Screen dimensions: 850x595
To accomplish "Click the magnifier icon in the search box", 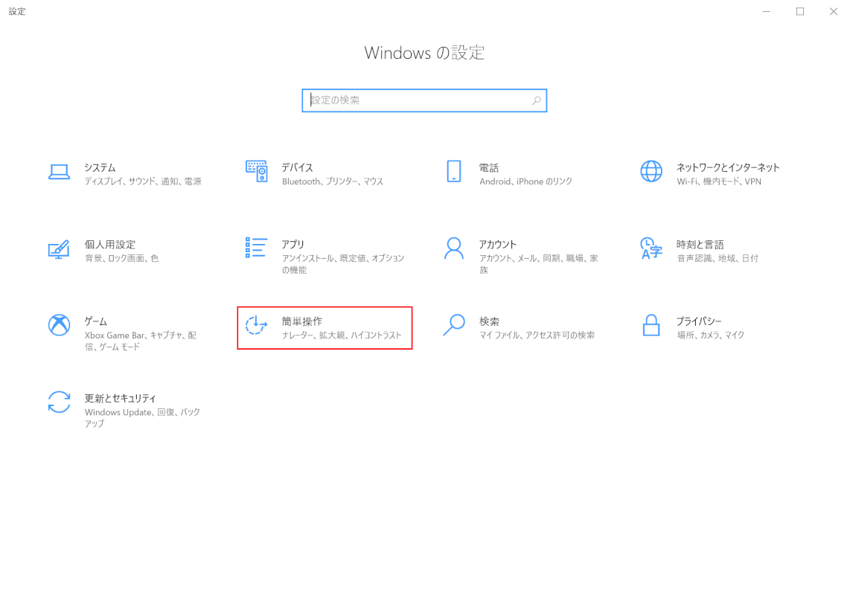I will tap(536, 100).
